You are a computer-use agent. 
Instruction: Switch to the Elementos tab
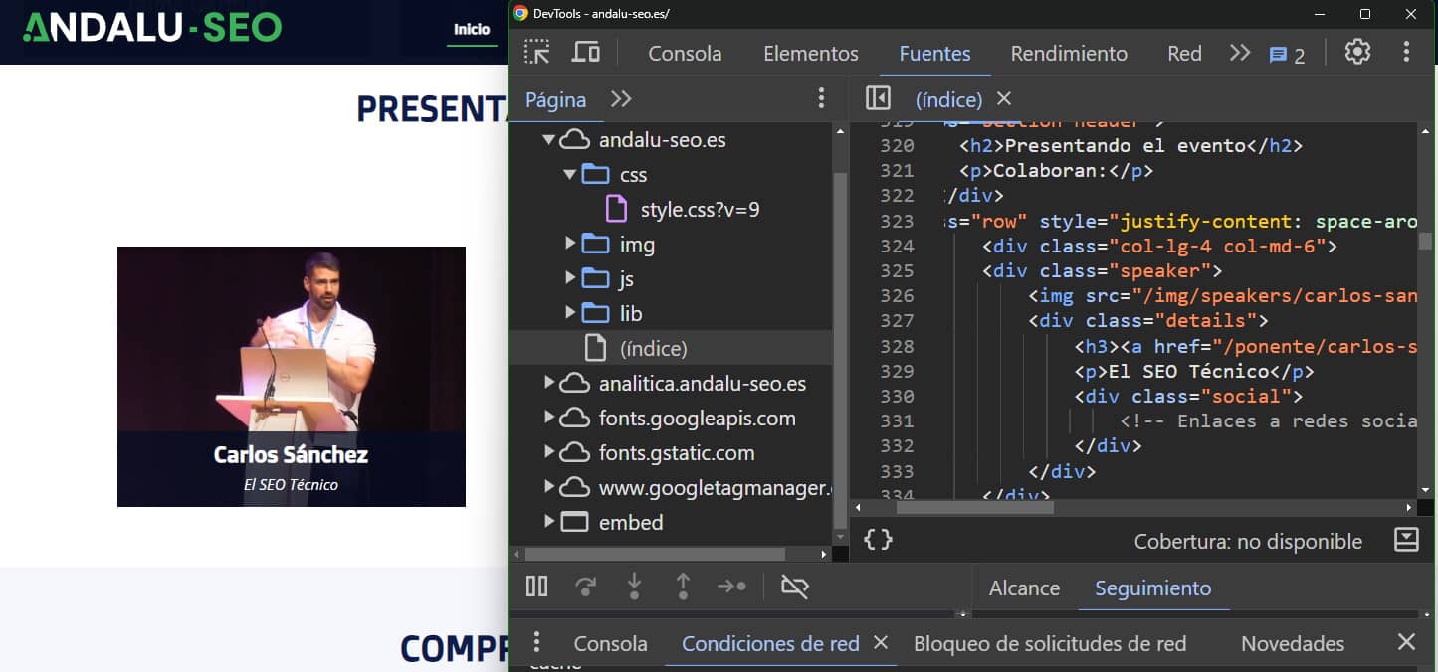(x=810, y=54)
